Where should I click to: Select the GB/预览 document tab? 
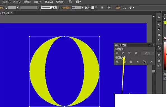coord(5,13)
